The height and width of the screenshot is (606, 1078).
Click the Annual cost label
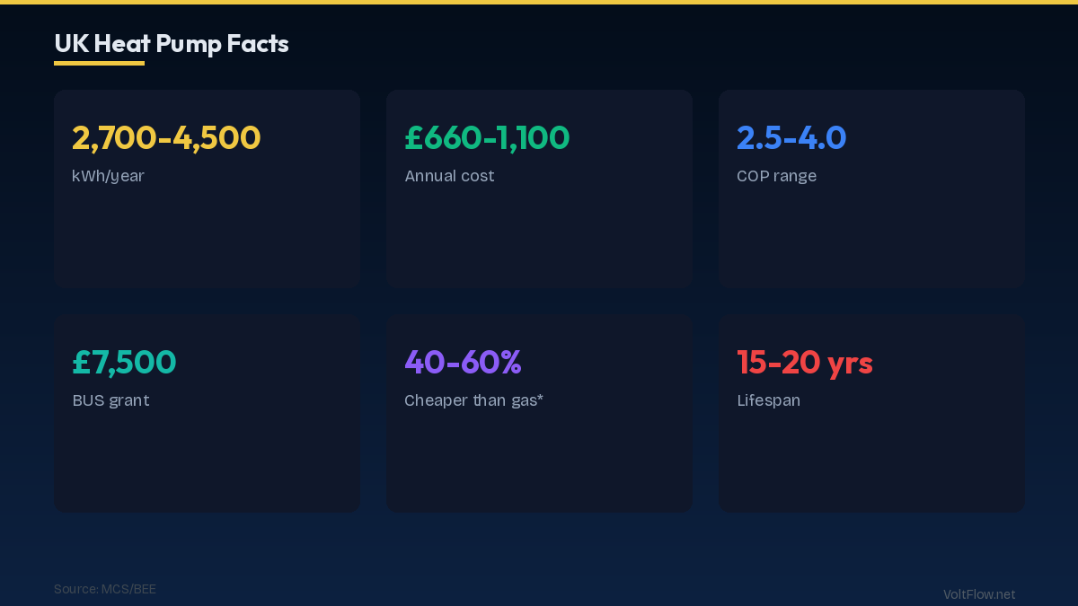click(x=449, y=176)
